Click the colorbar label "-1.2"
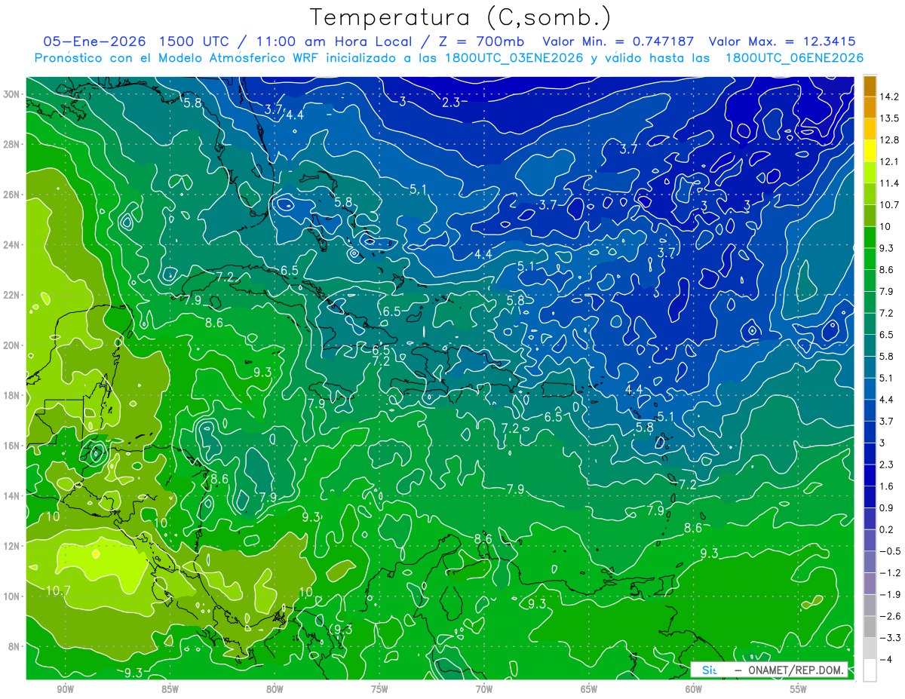The width and height of the screenshot is (905, 699). (x=889, y=573)
